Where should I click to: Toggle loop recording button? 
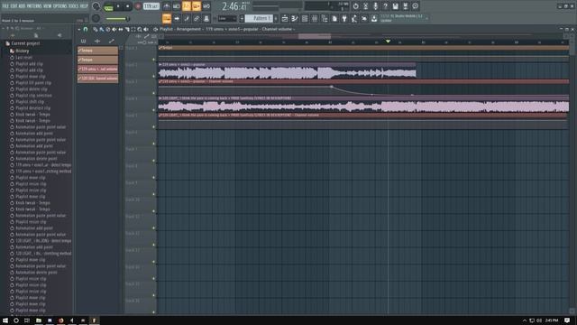[x=206, y=6]
